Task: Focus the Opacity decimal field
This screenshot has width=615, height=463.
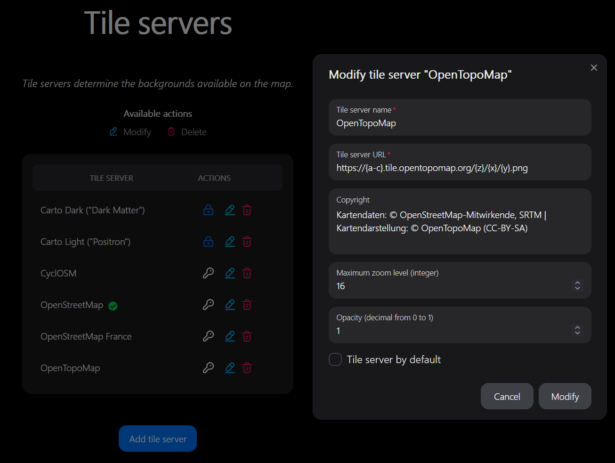Action: [x=460, y=325]
